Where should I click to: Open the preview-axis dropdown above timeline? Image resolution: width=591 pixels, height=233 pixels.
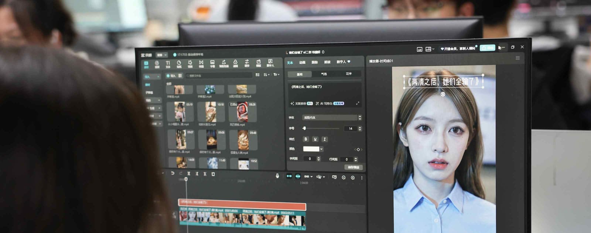pos(321,177)
